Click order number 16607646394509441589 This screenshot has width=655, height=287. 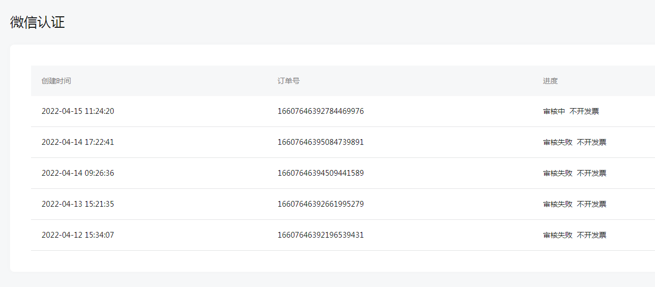point(321,173)
